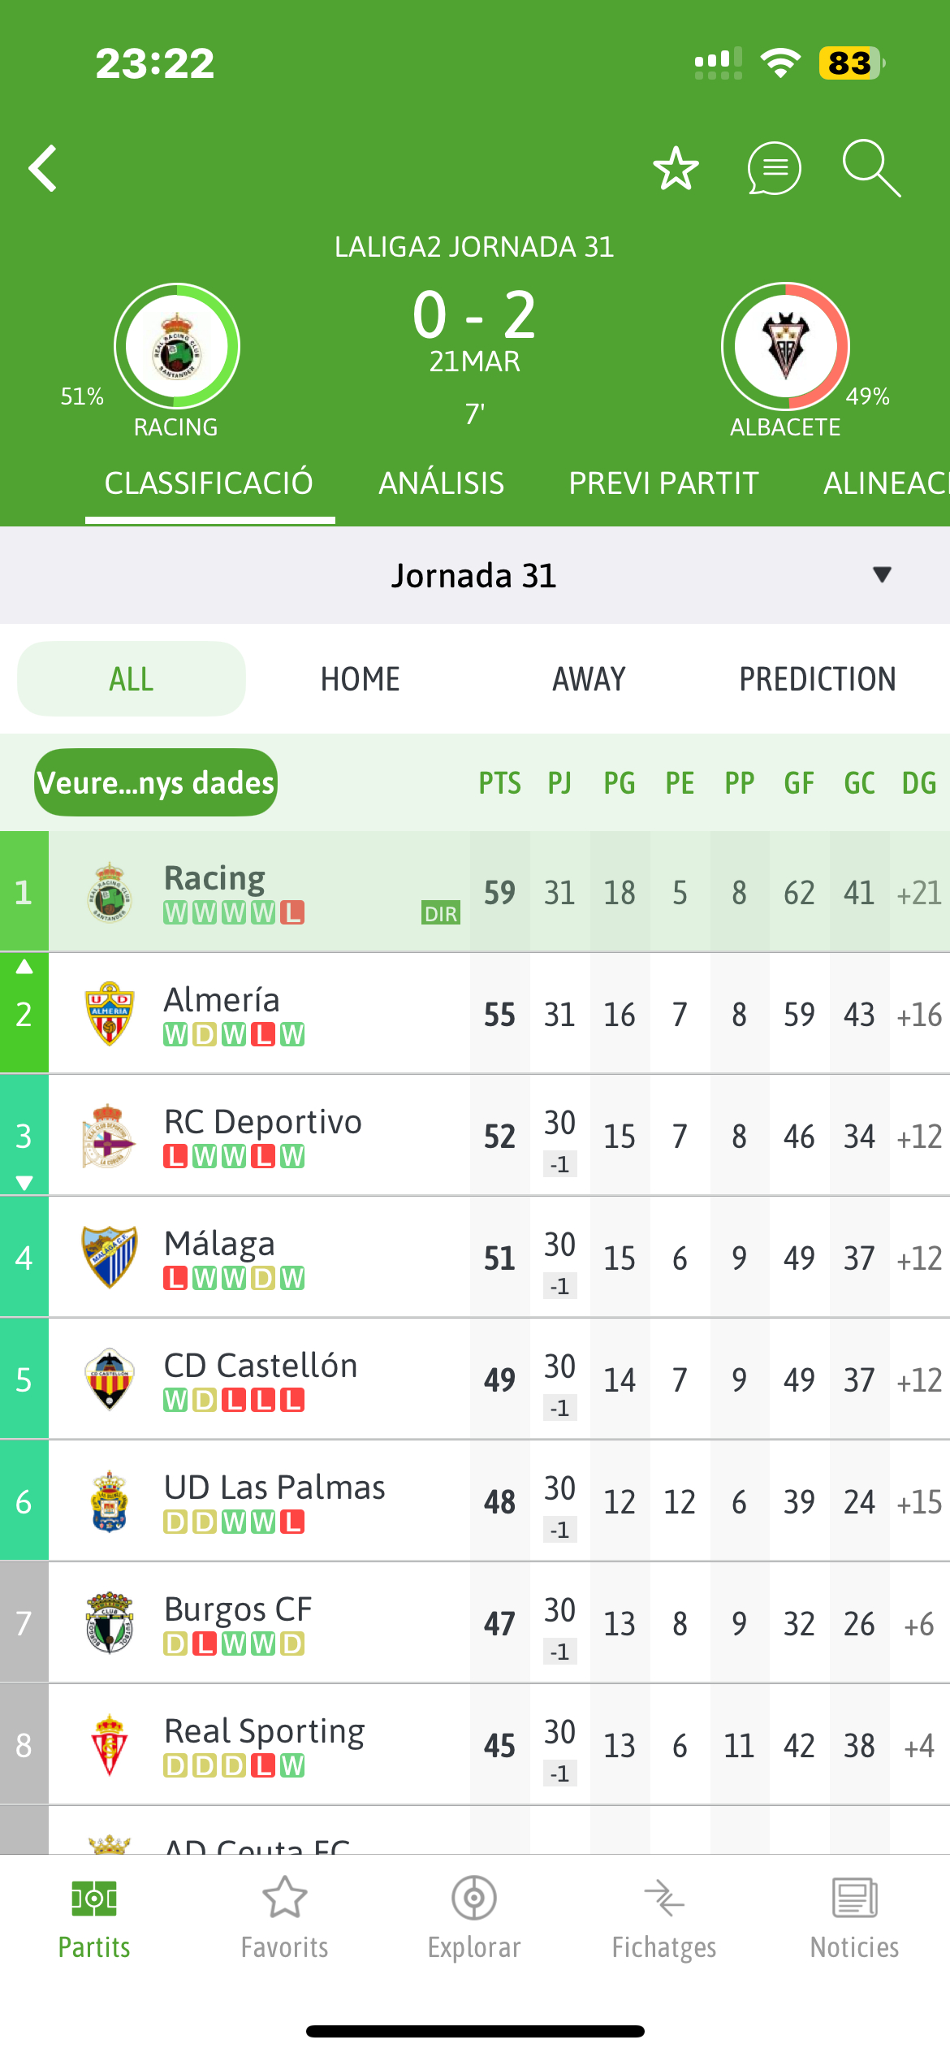Screen dimensions: 950x2057
Task: Switch standings to AWAY filter
Action: coord(589,679)
